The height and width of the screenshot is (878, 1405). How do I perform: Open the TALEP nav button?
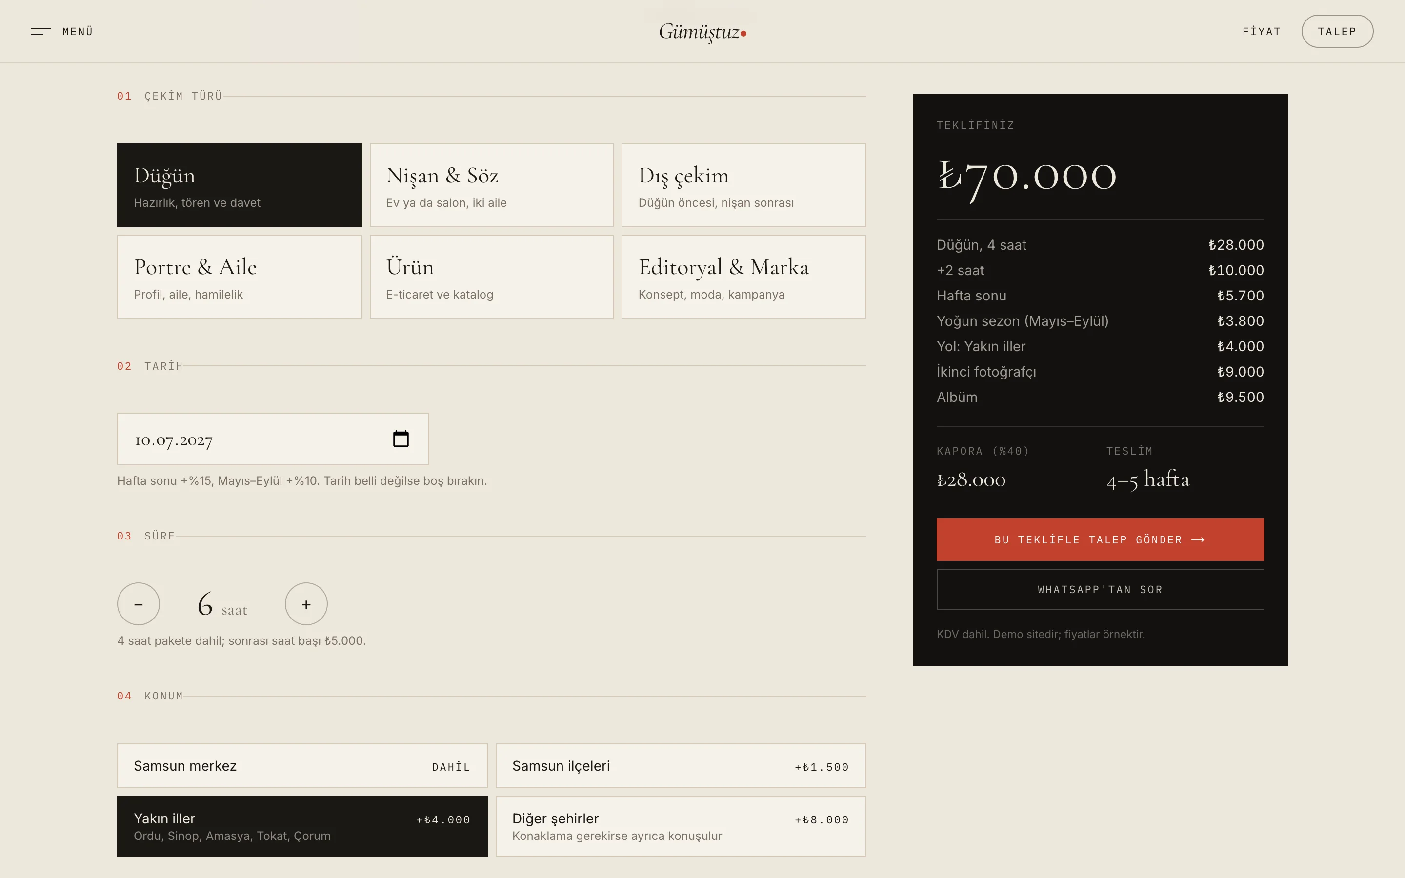pyautogui.click(x=1337, y=31)
